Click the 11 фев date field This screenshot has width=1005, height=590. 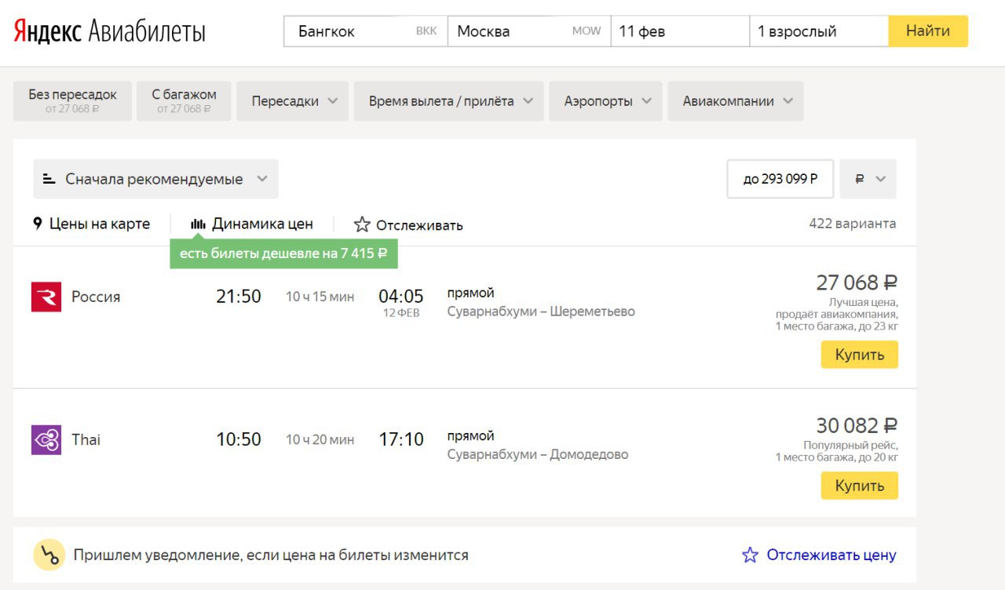pyautogui.click(x=680, y=31)
